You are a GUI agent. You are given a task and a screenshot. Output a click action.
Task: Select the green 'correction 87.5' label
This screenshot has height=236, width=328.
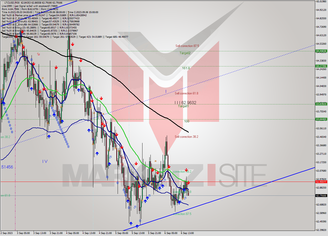coord(182,214)
